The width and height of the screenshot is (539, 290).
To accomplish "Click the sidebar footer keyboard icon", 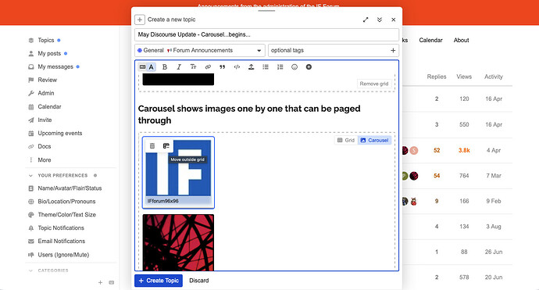I will coord(112,282).
